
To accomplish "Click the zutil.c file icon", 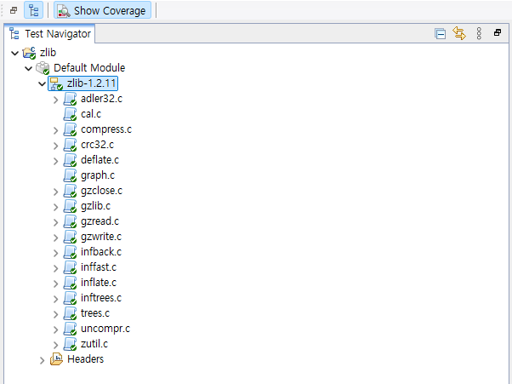I will [71, 345].
